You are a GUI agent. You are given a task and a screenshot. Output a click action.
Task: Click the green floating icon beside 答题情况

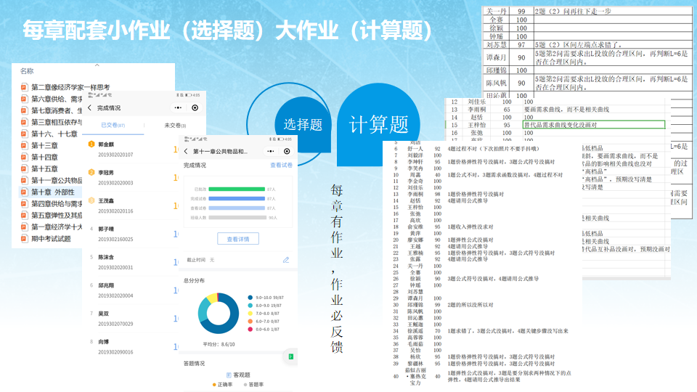(289, 356)
